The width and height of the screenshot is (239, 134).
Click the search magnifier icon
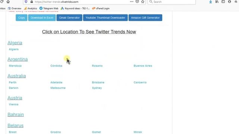pyautogui.click(x=151, y=1)
